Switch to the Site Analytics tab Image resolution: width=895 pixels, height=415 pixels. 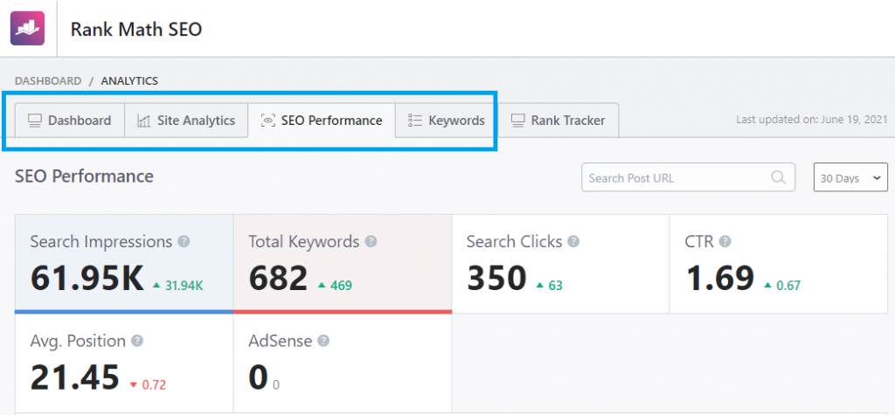(x=186, y=121)
